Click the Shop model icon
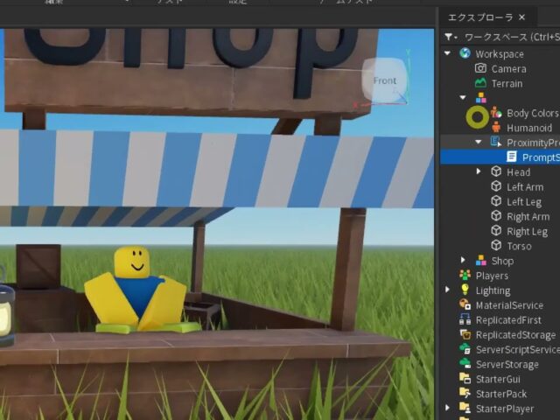 tap(480, 261)
